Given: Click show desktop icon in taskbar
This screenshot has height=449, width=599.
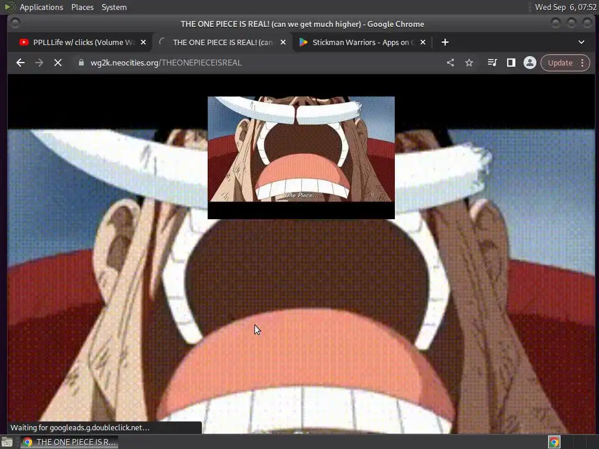Looking at the screenshot, I should tap(7, 442).
